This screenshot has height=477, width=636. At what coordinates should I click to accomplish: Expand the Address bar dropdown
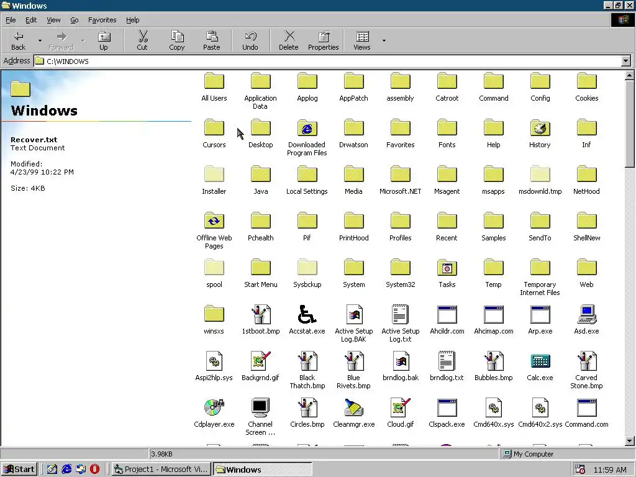(626, 61)
